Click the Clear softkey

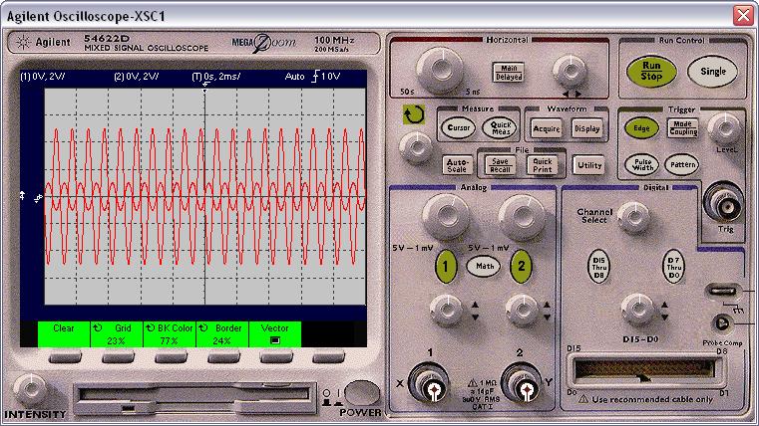64,334
